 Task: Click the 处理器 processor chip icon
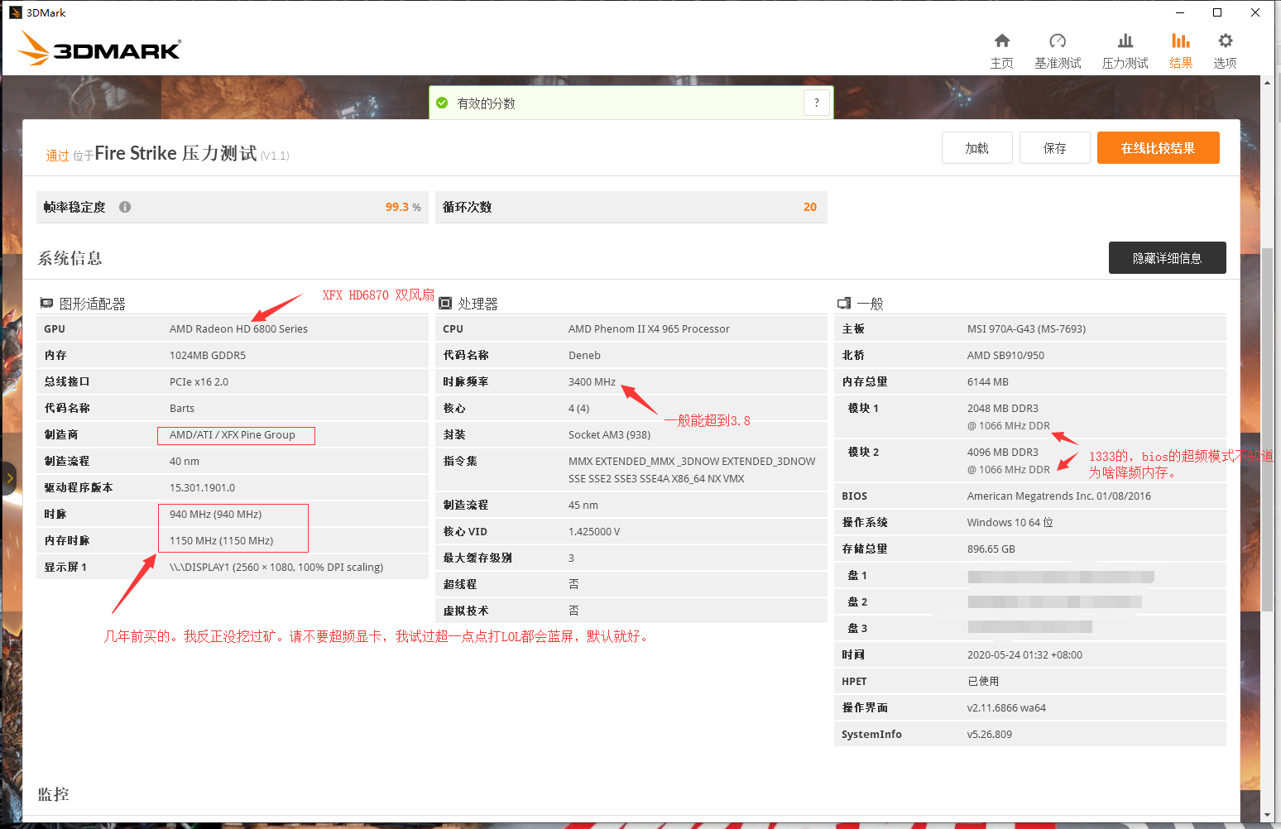click(x=445, y=304)
